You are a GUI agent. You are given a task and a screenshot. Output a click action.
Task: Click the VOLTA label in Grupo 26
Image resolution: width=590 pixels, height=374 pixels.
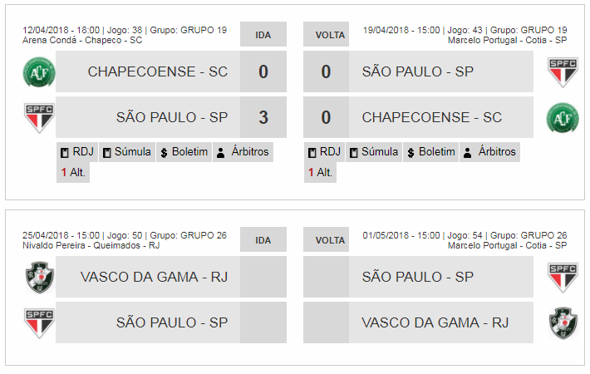tap(330, 240)
